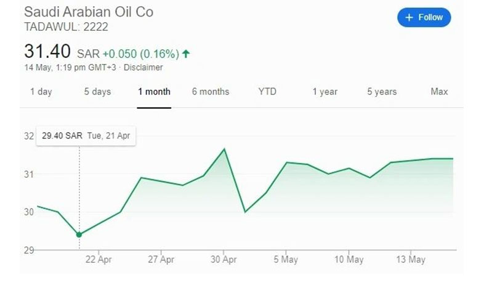Open the 6 months chart view
Image resolution: width=484 pixels, height=291 pixels.
click(x=211, y=92)
